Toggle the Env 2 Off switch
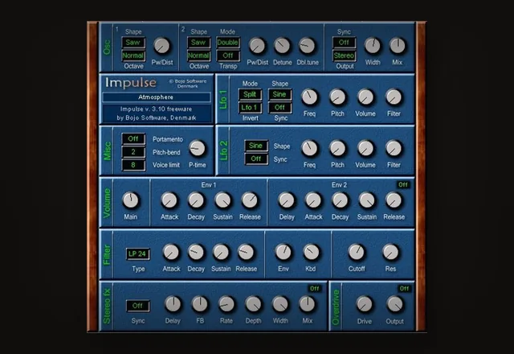The image size is (514, 354). tap(403, 184)
